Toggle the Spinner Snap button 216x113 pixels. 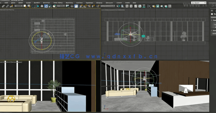click(93, 6)
